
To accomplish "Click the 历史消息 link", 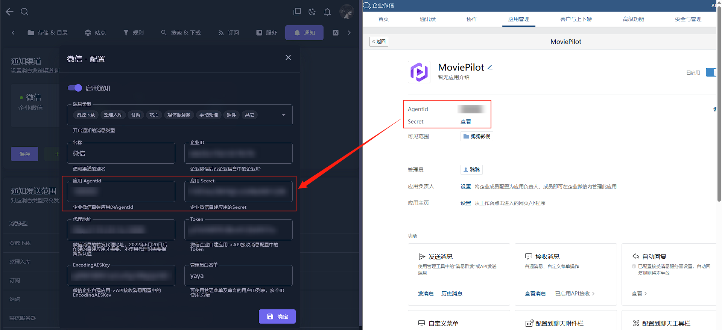I will pyautogui.click(x=452, y=294).
